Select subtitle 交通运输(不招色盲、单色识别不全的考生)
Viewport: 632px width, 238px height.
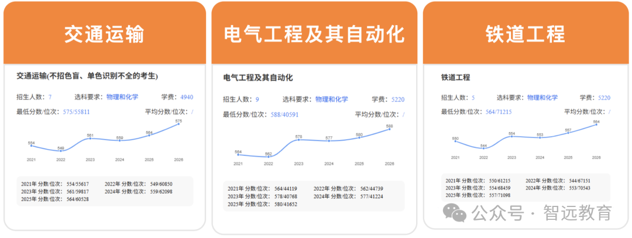click(87, 75)
